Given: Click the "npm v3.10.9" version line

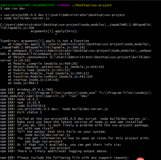Looking at the screenshot, I should click(x=20, y=102).
